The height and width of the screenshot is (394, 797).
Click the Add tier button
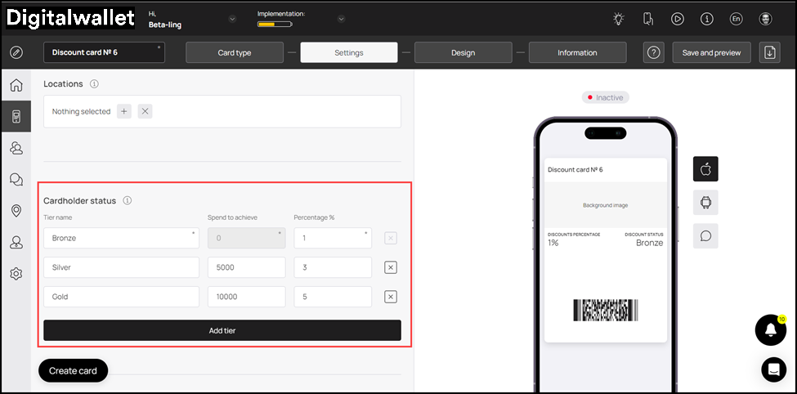(x=222, y=330)
